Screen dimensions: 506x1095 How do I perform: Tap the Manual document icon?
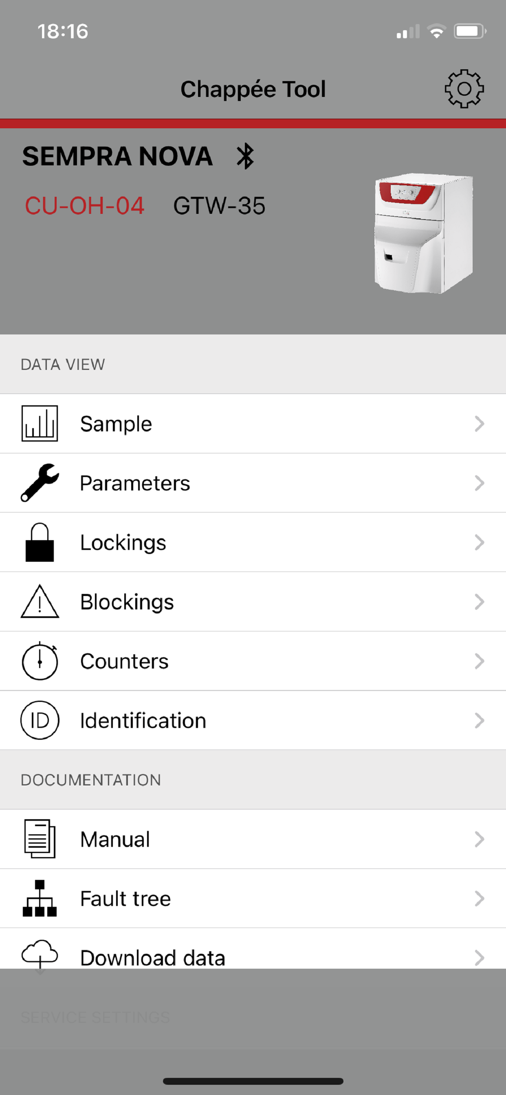coord(40,839)
